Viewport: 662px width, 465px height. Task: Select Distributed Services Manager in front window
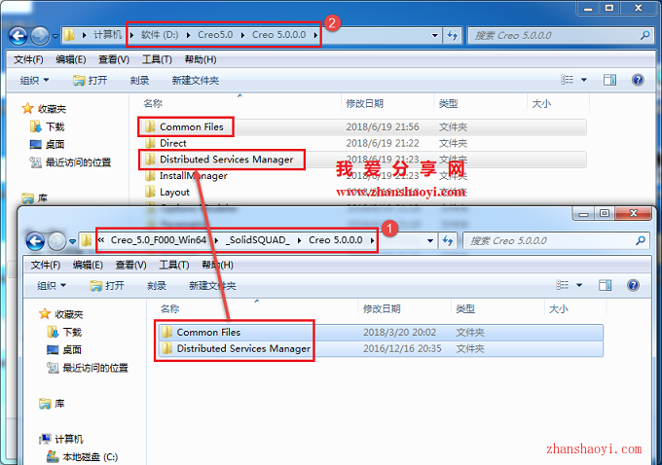click(x=380, y=349)
